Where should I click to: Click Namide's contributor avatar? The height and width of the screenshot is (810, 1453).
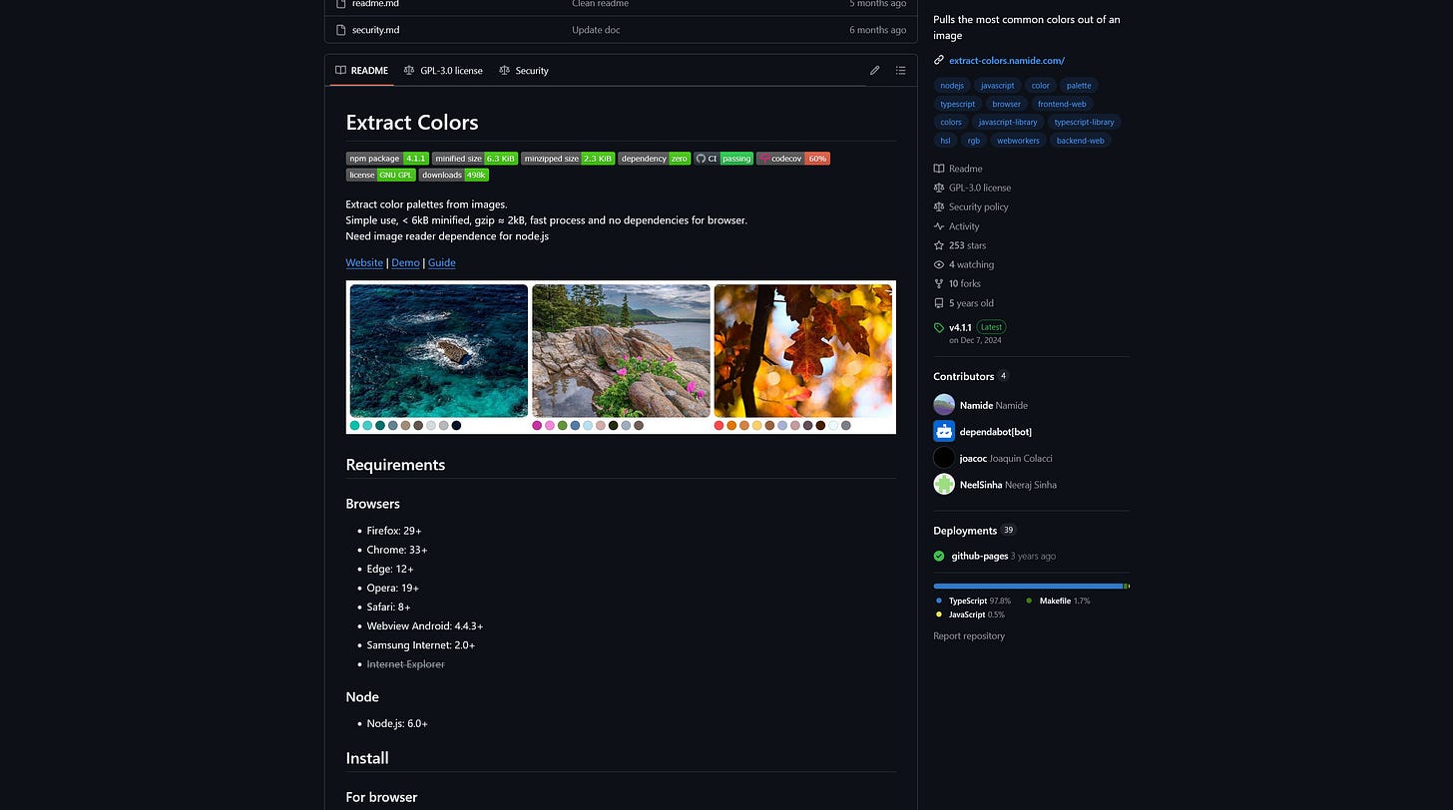click(x=944, y=405)
